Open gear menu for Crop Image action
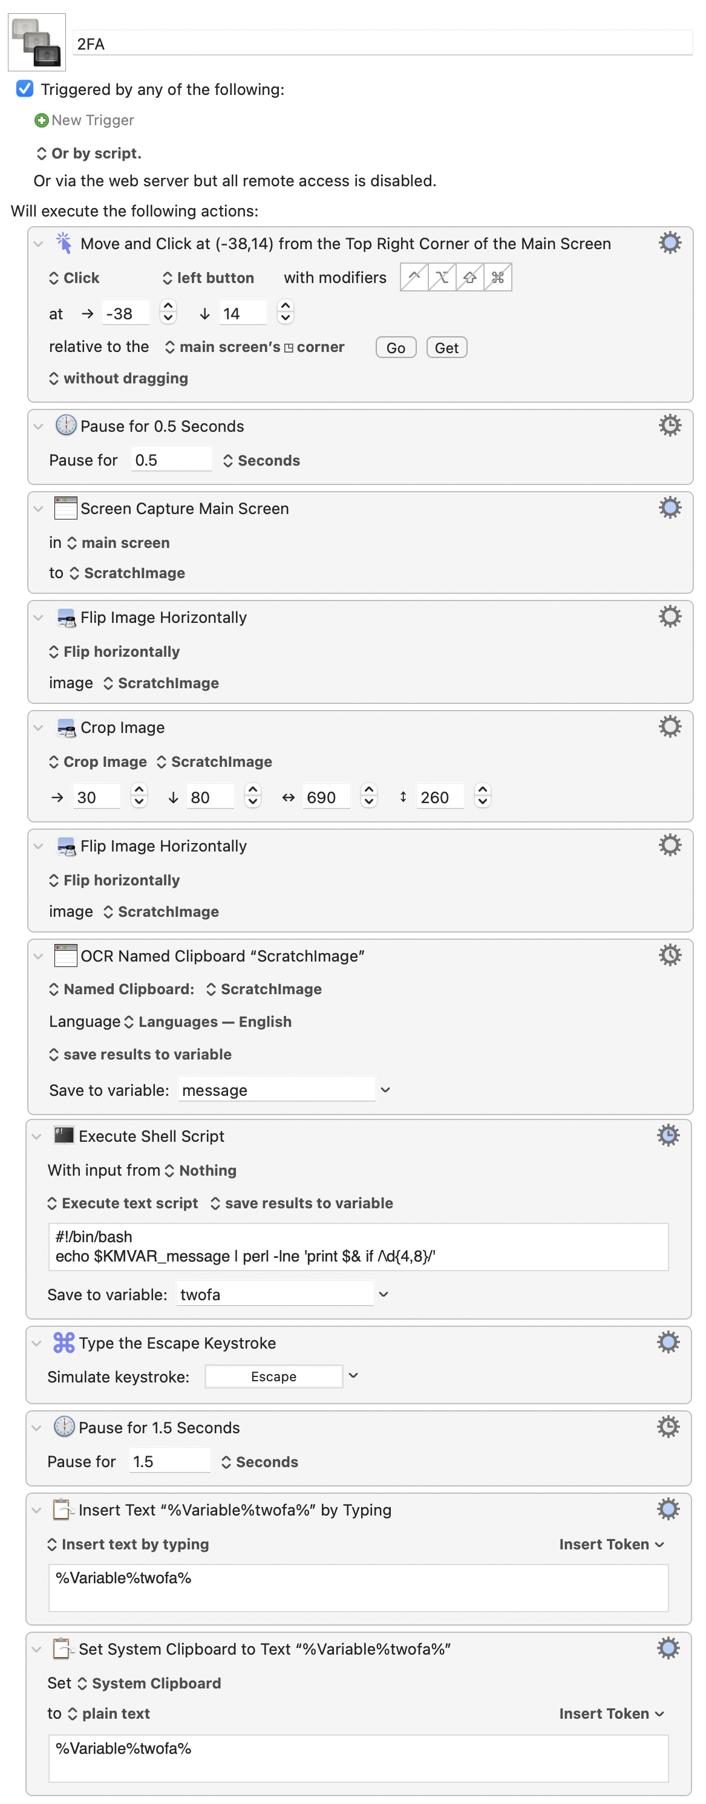This screenshot has width=706, height=1804. tap(669, 726)
